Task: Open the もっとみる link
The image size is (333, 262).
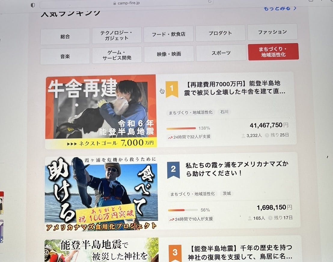Action: click(280, 8)
